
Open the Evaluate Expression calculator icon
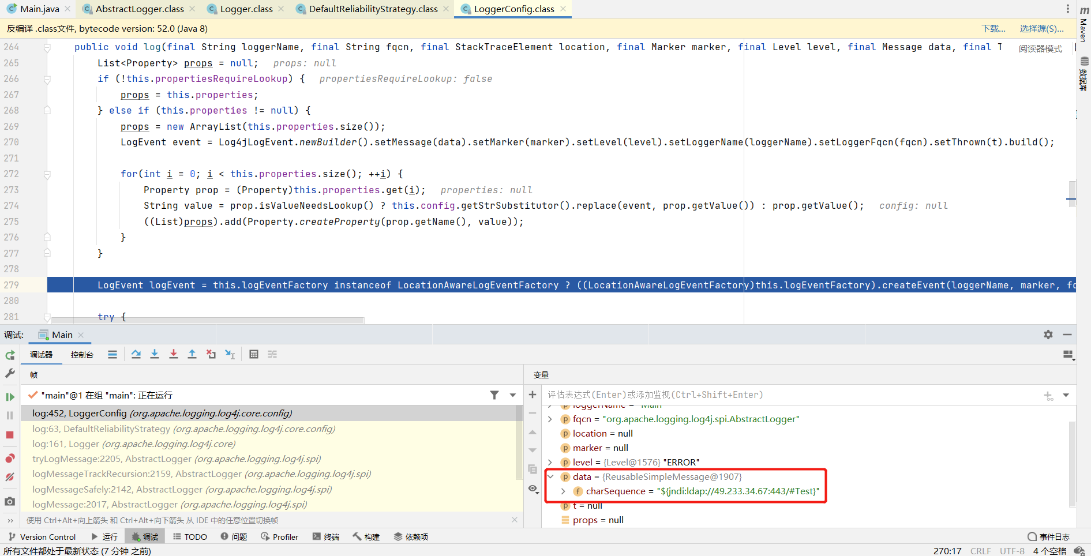click(x=254, y=354)
